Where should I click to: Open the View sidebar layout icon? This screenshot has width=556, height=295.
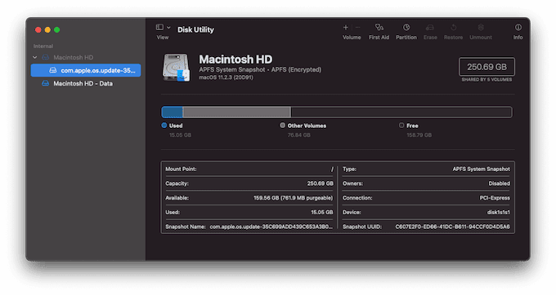click(x=159, y=27)
